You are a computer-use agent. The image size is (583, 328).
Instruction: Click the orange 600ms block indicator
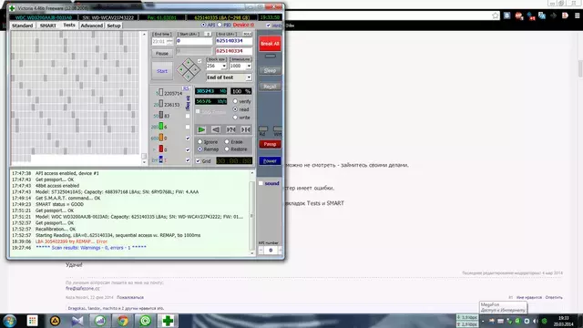tap(161, 138)
